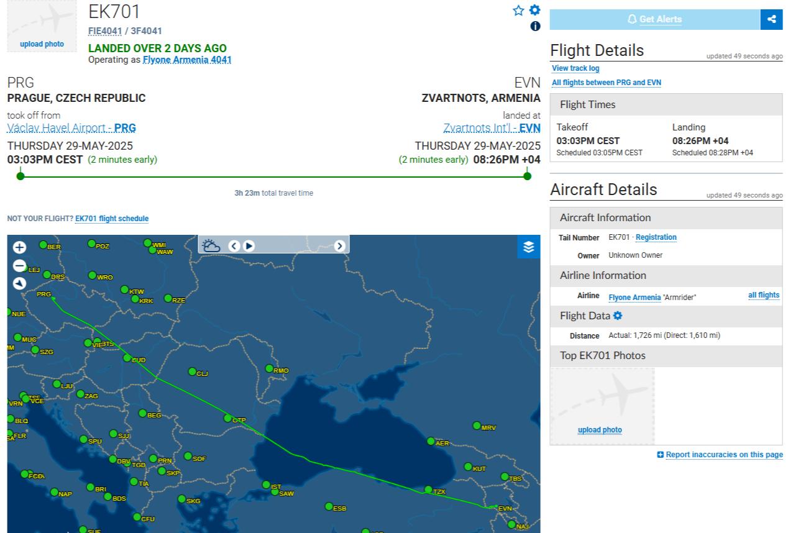Click the CLJ airport marker
This screenshot has width=788, height=533.
pos(192,371)
